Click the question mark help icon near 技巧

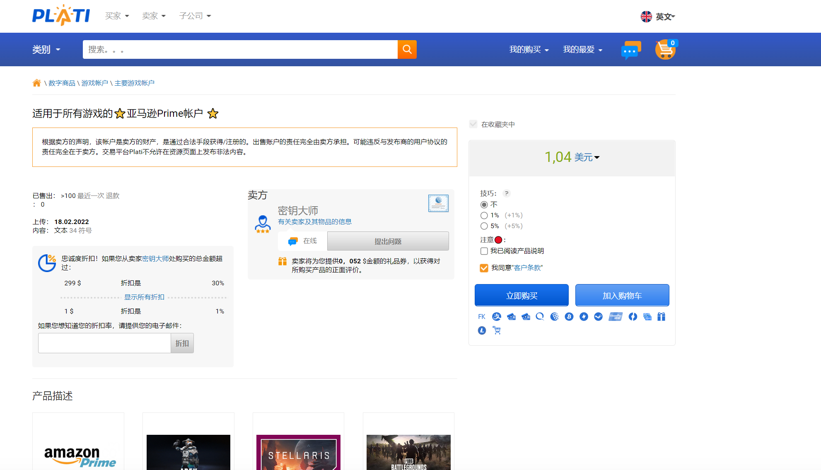click(506, 193)
